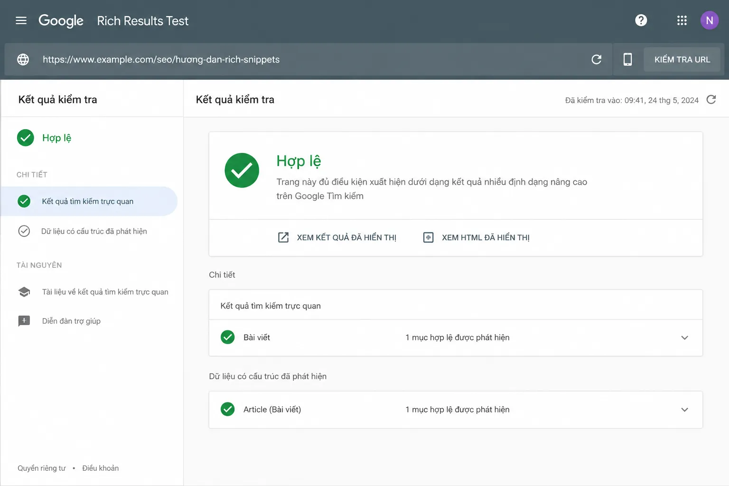Click the sidebar Hợp lệ status text
Image resolution: width=729 pixels, height=486 pixels.
pos(56,138)
